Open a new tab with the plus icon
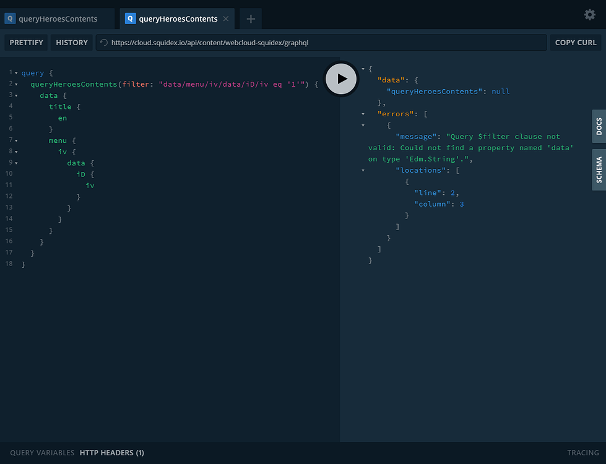606x464 pixels. coord(250,19)
